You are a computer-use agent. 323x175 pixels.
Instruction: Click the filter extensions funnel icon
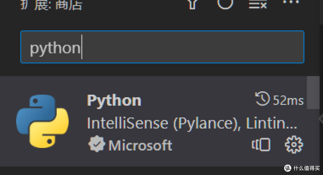tap(192, 4)
